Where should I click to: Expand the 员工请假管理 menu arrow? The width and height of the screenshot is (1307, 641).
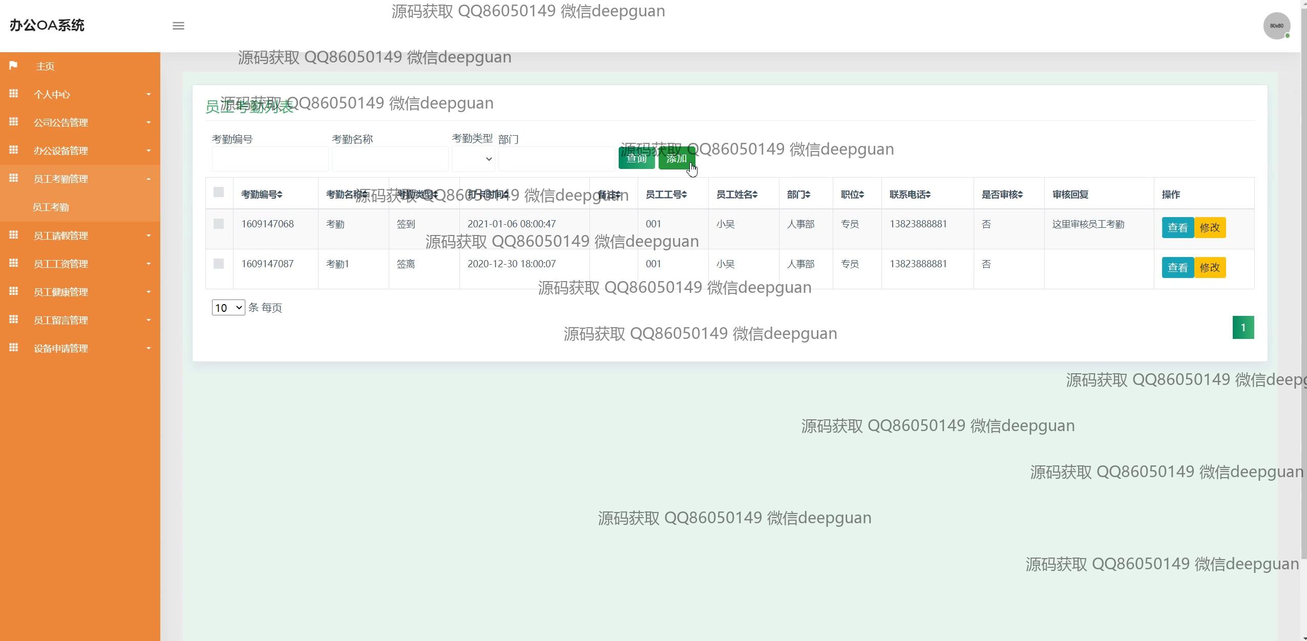[149, 236]
